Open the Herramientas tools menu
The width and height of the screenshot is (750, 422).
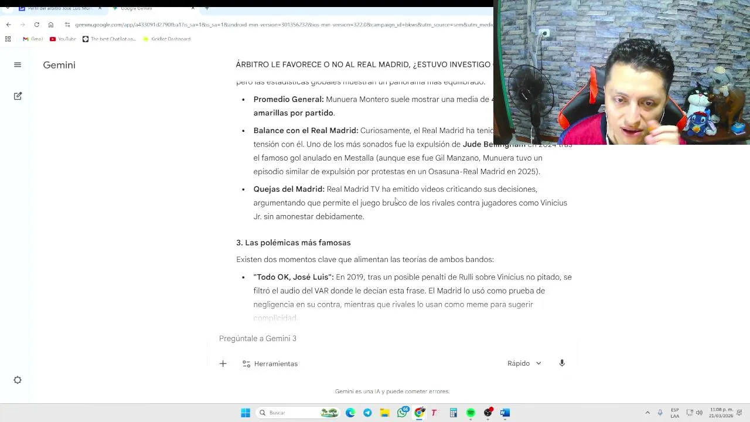click(x=270, y=363)
